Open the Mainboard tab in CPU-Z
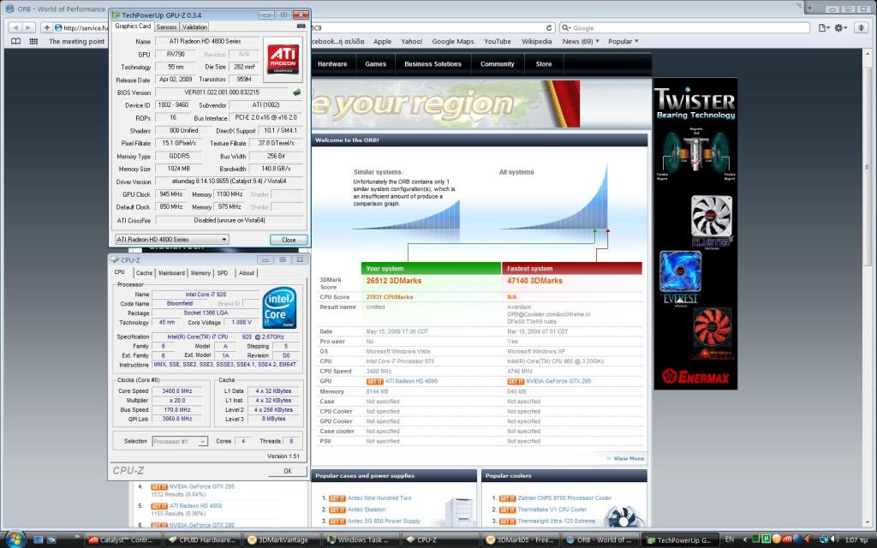This screenshot has height=548, width=877. (171, 273)
